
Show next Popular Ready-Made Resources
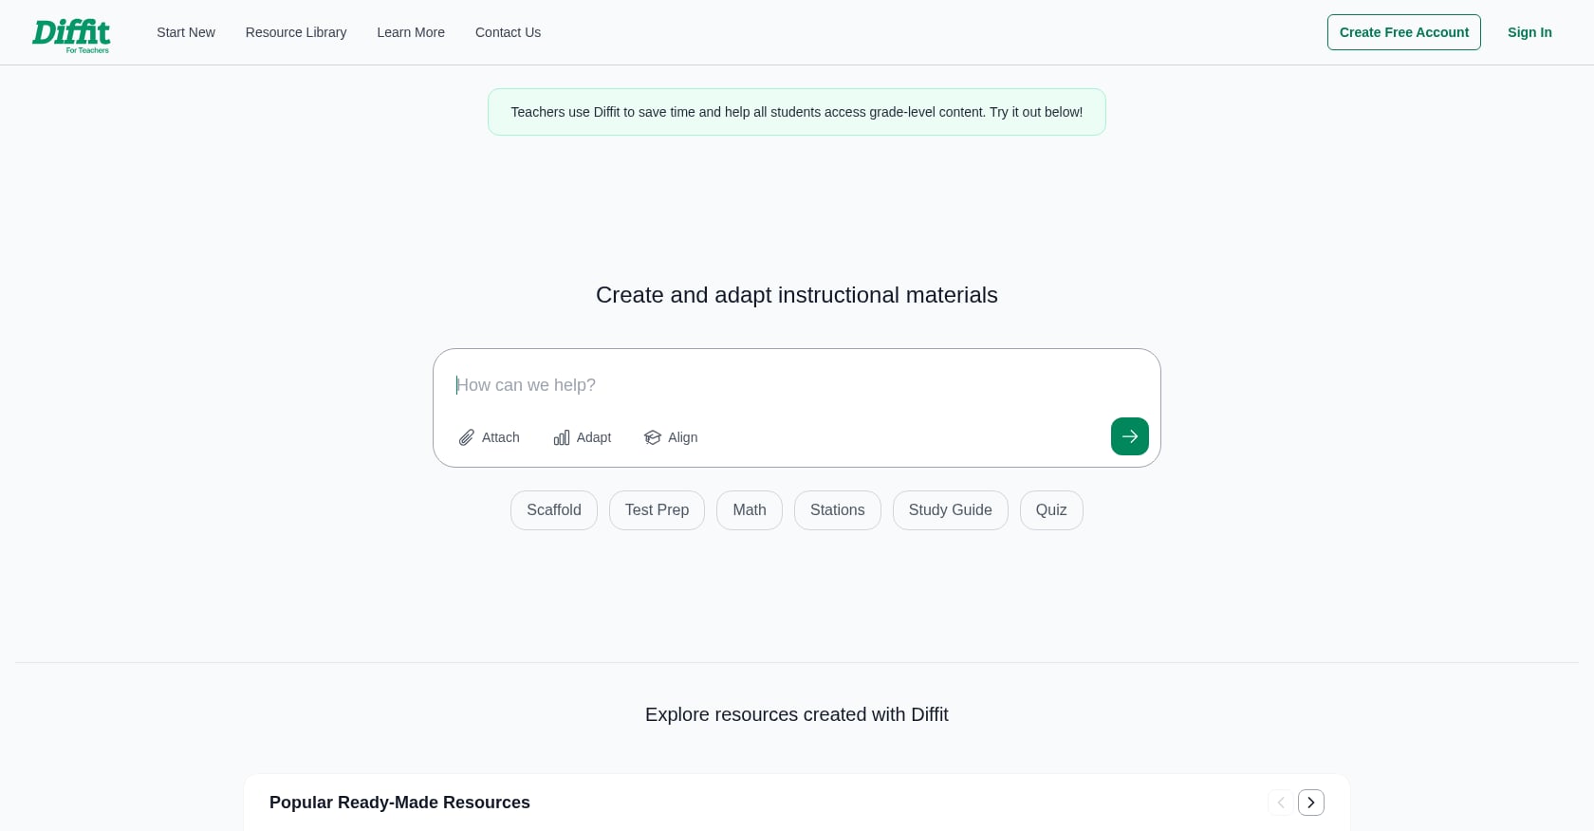click(1311, 803)
